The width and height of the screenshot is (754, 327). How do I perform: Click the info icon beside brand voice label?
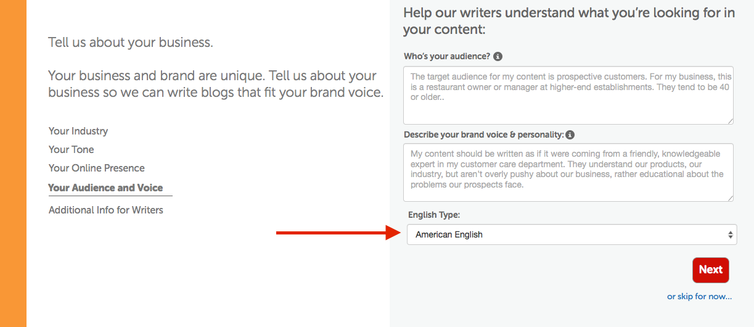click(570, 135)
